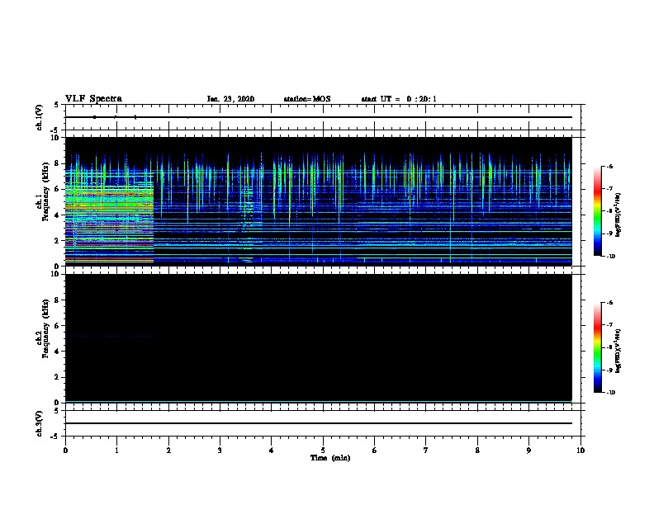Screen dimensions: 654x505
Task: Click time axis tick label "3"
Action: tap(220, 450)
